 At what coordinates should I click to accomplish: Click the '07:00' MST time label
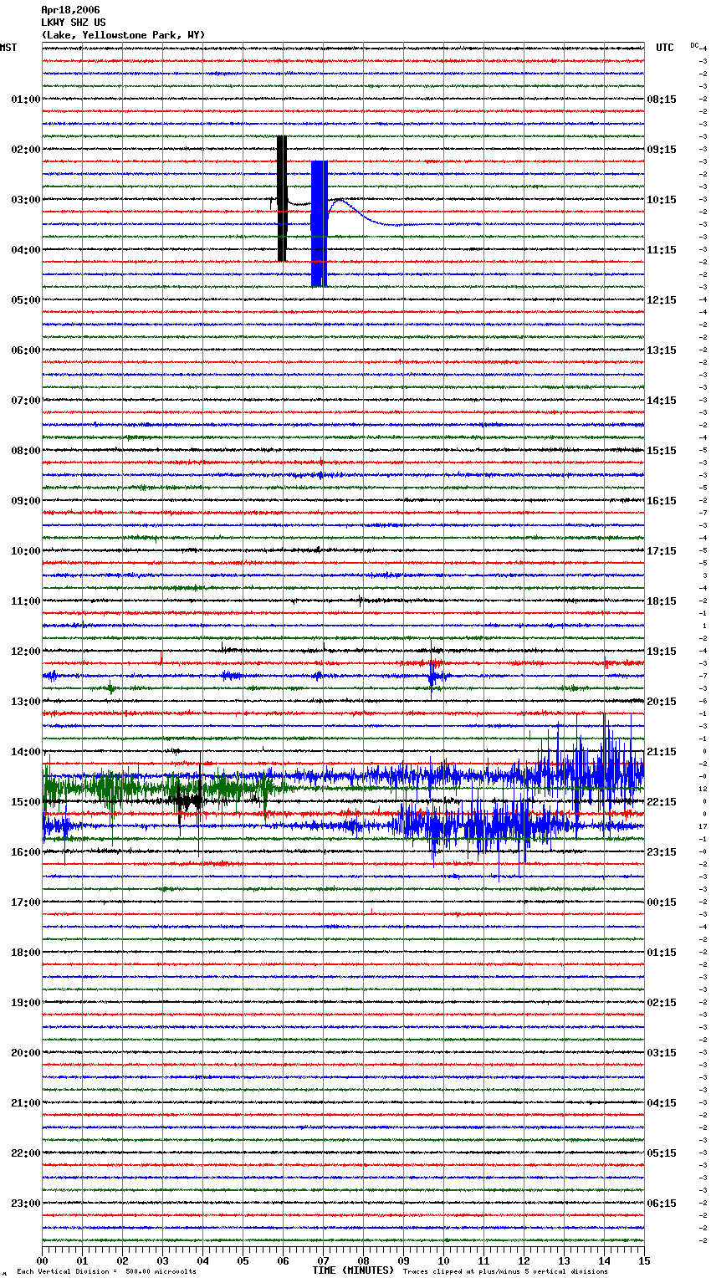[26, 401]
